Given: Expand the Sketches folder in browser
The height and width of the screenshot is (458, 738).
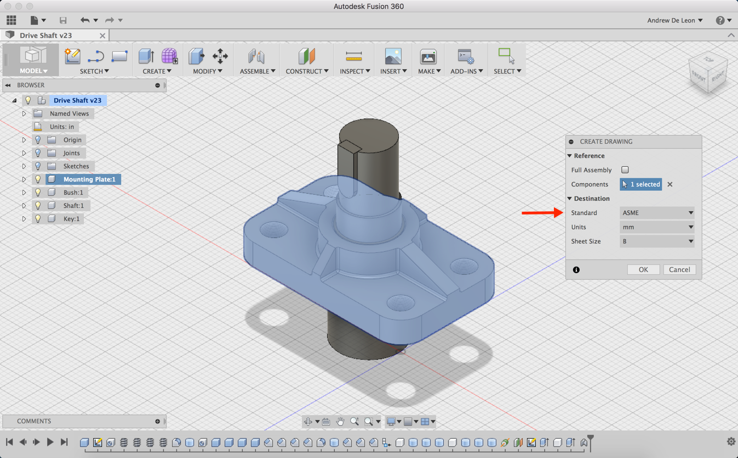Looking at the screenshot, I should [24, 166].
